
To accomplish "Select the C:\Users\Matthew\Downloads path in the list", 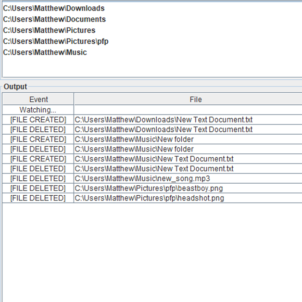I will click(x=54, y=8).
